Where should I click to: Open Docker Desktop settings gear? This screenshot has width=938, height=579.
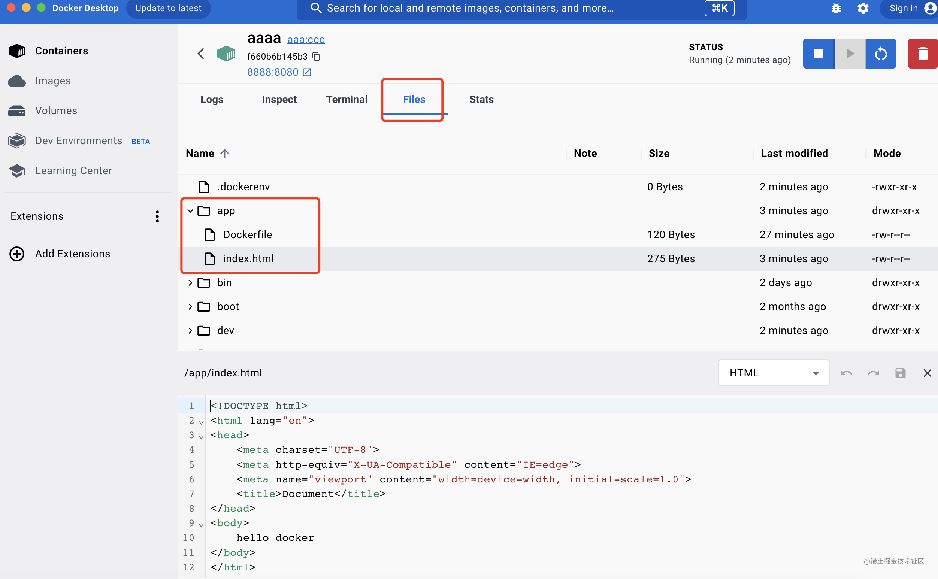pyautogui.click(x=863, y=8)
